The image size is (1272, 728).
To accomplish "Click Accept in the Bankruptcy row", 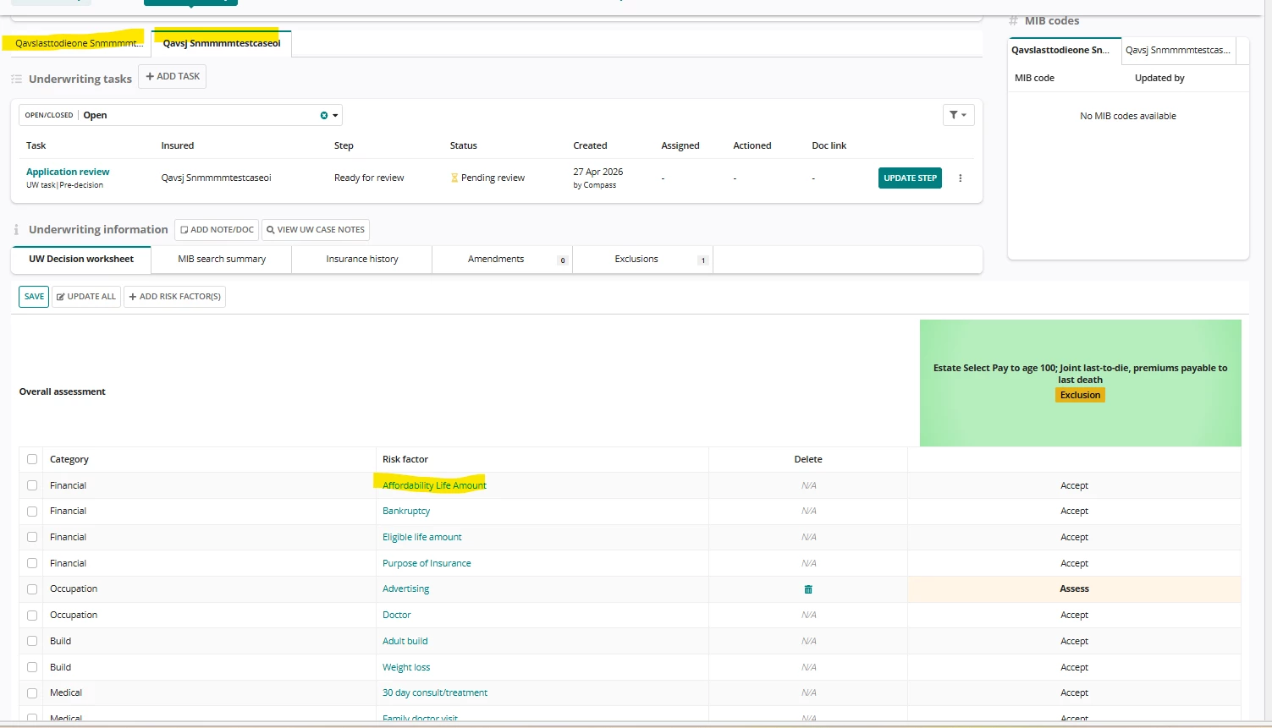I will tap(1074, 512).
